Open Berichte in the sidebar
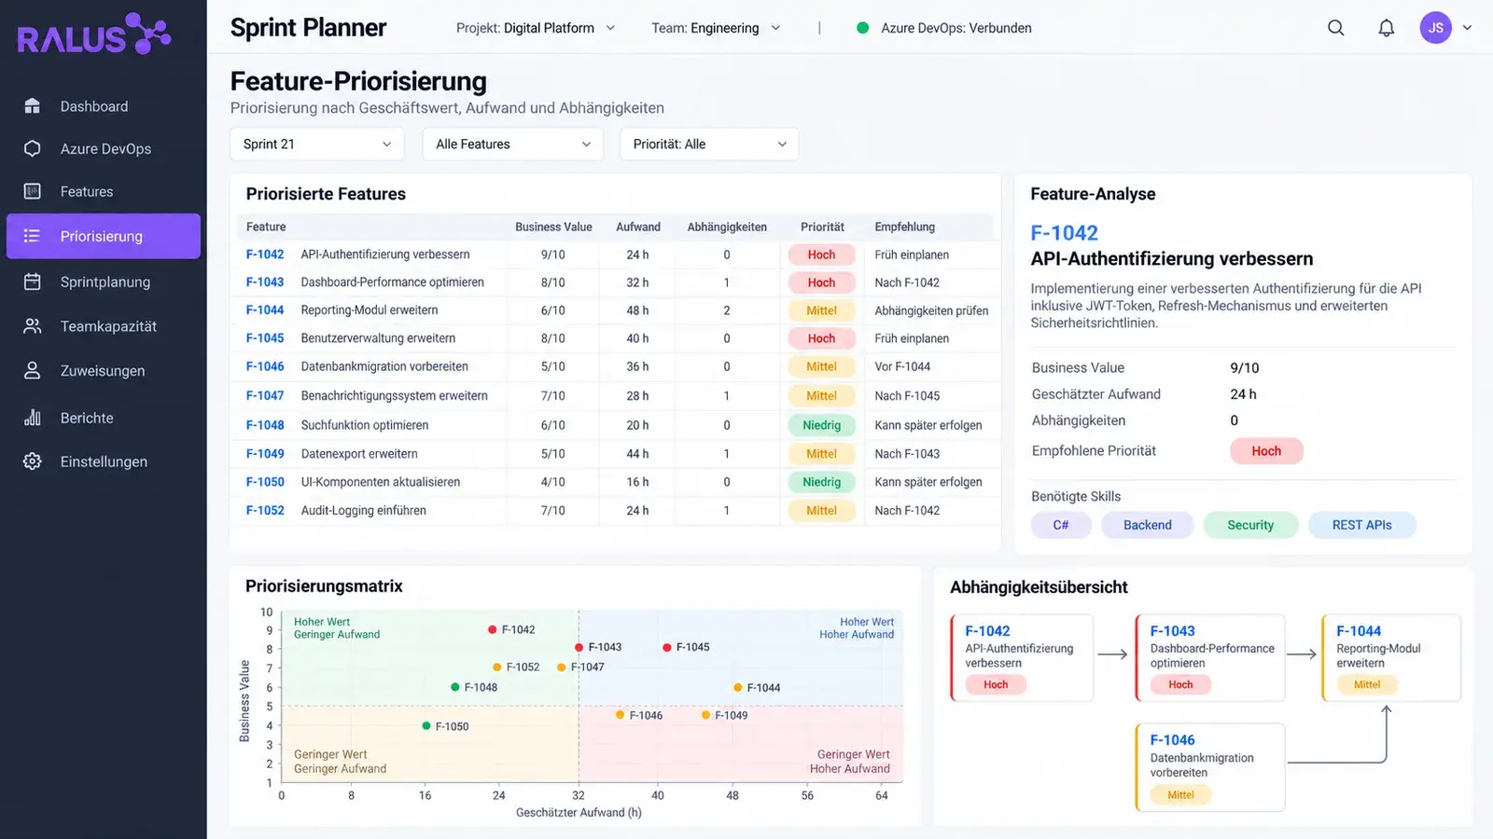Image resolution: width=1493 pixels, height=839 pixels. click(x=104, y=418)
